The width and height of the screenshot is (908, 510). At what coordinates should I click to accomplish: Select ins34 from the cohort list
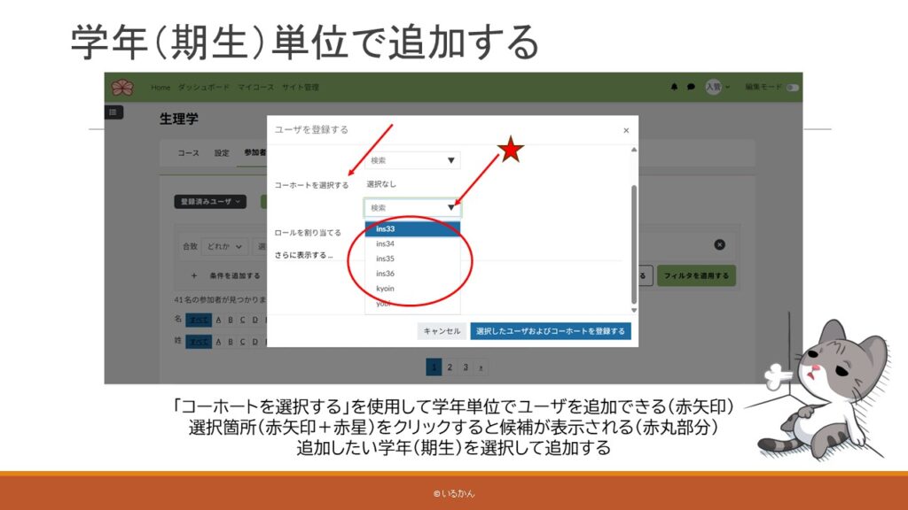pos(386,243)
